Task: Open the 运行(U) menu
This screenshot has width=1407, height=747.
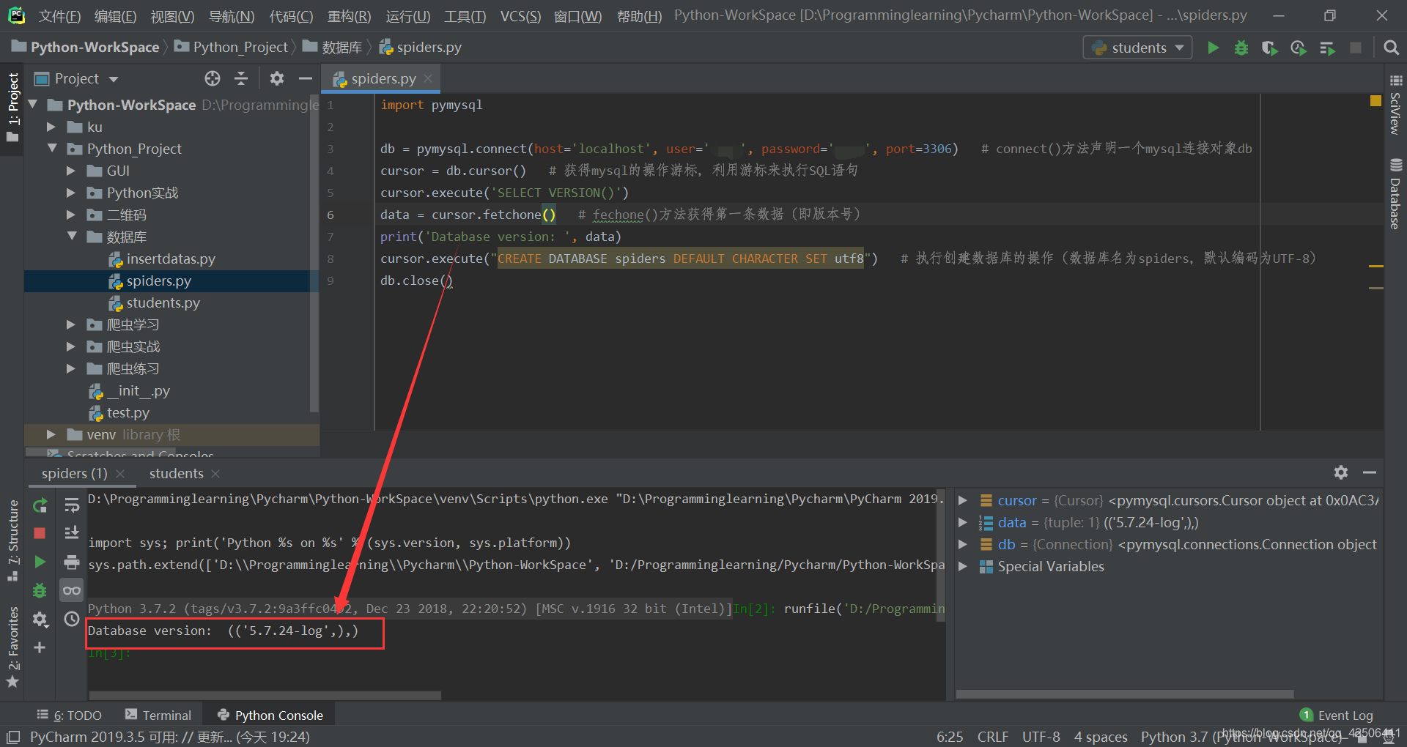Action: tap(408, 16)
